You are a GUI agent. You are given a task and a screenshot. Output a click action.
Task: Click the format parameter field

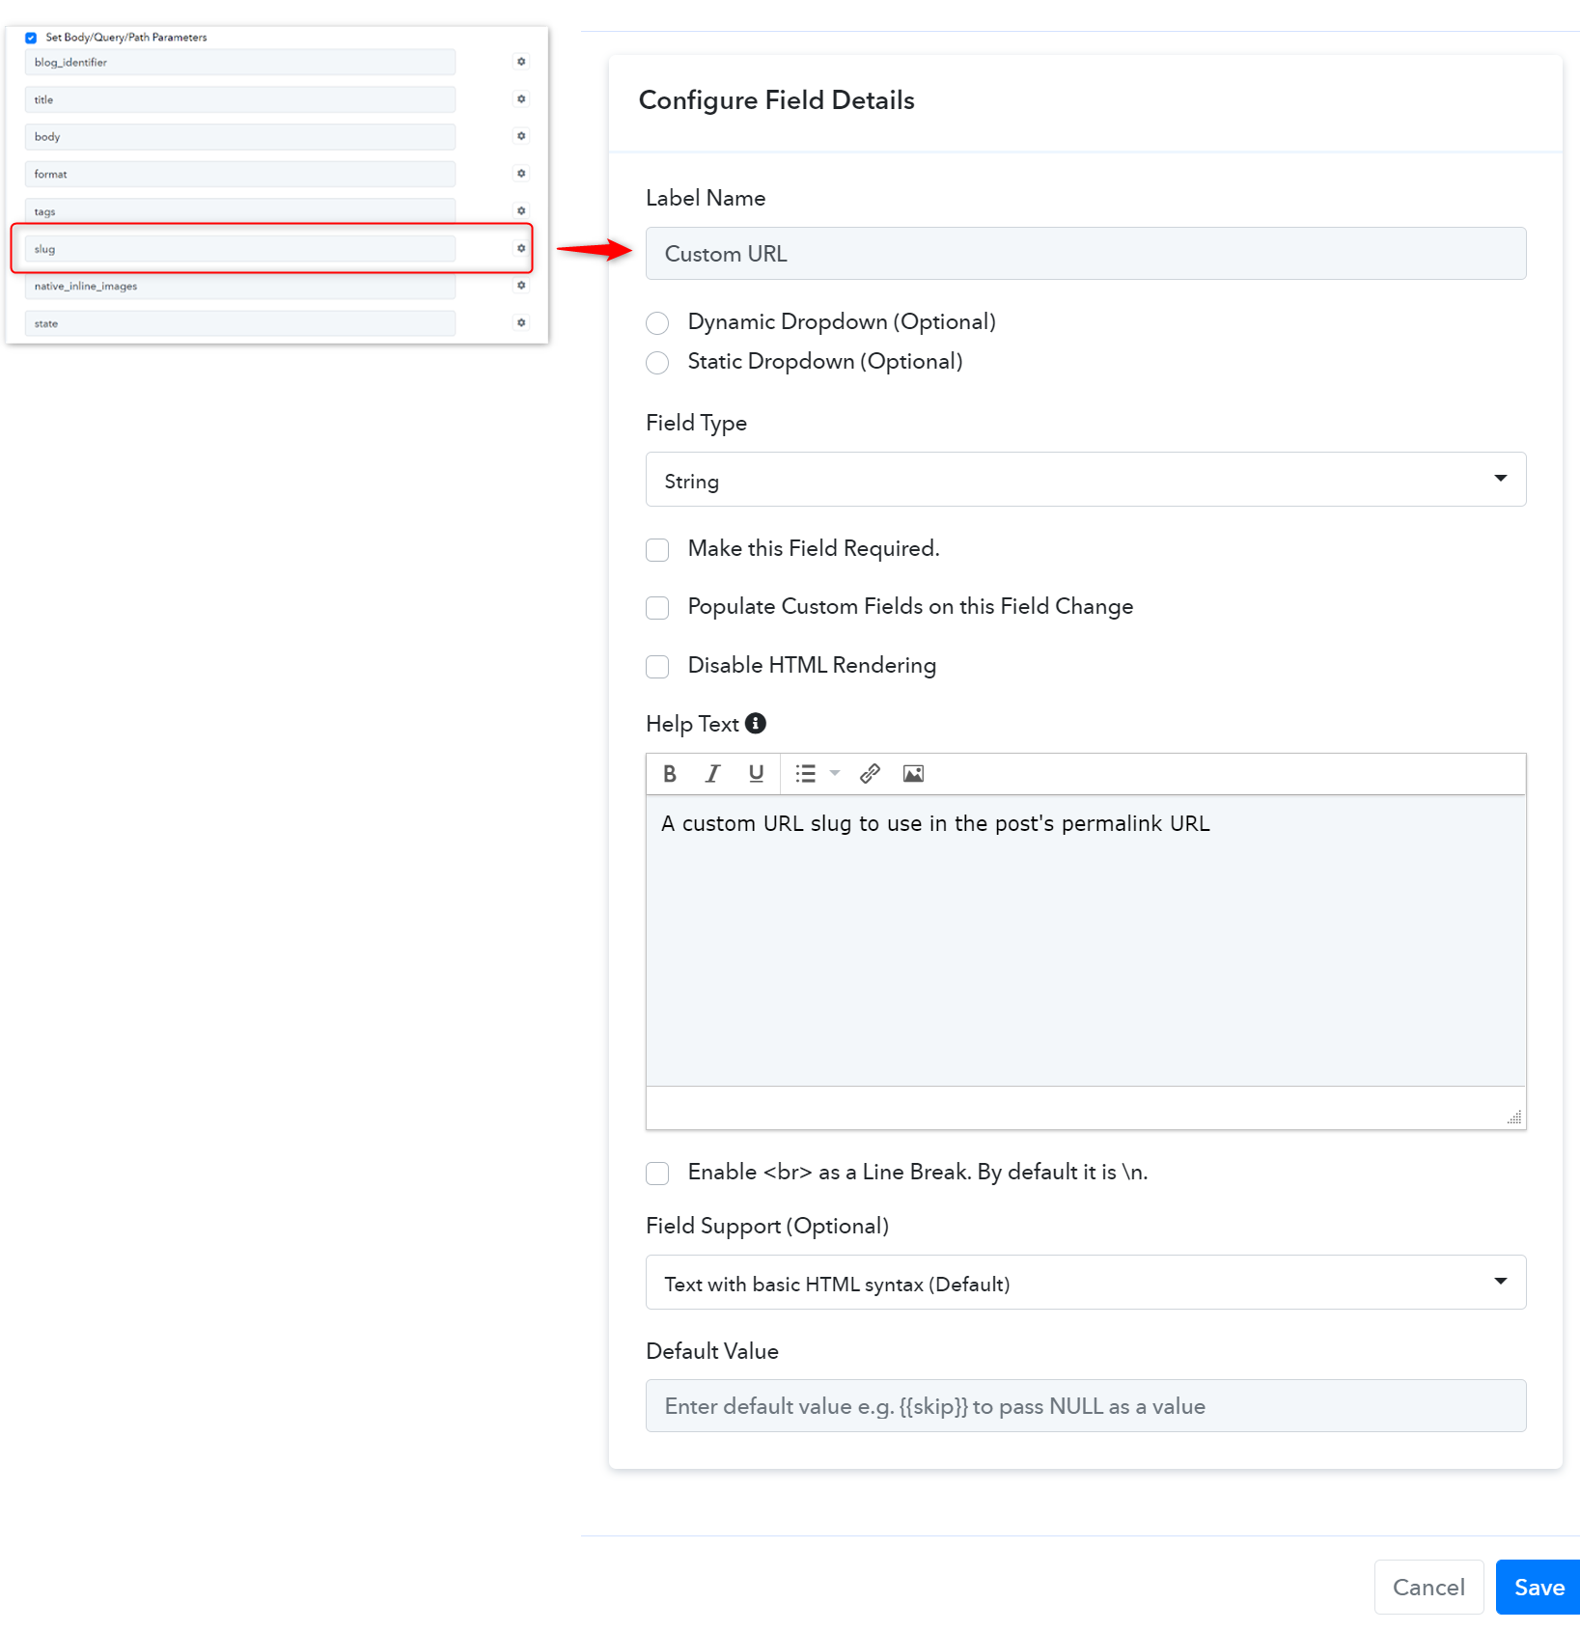pyautogui.click(x=240, y=174)
